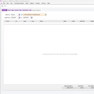This screenshot has width=94, height=94.
Task: Click the blue zoom arrow beside account field
Action: pos(22,15)
